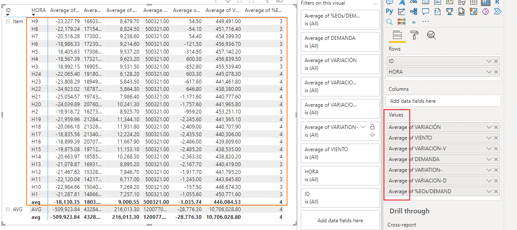
Task: Show more visuals with the ellipsis
Action: point(426,22)
